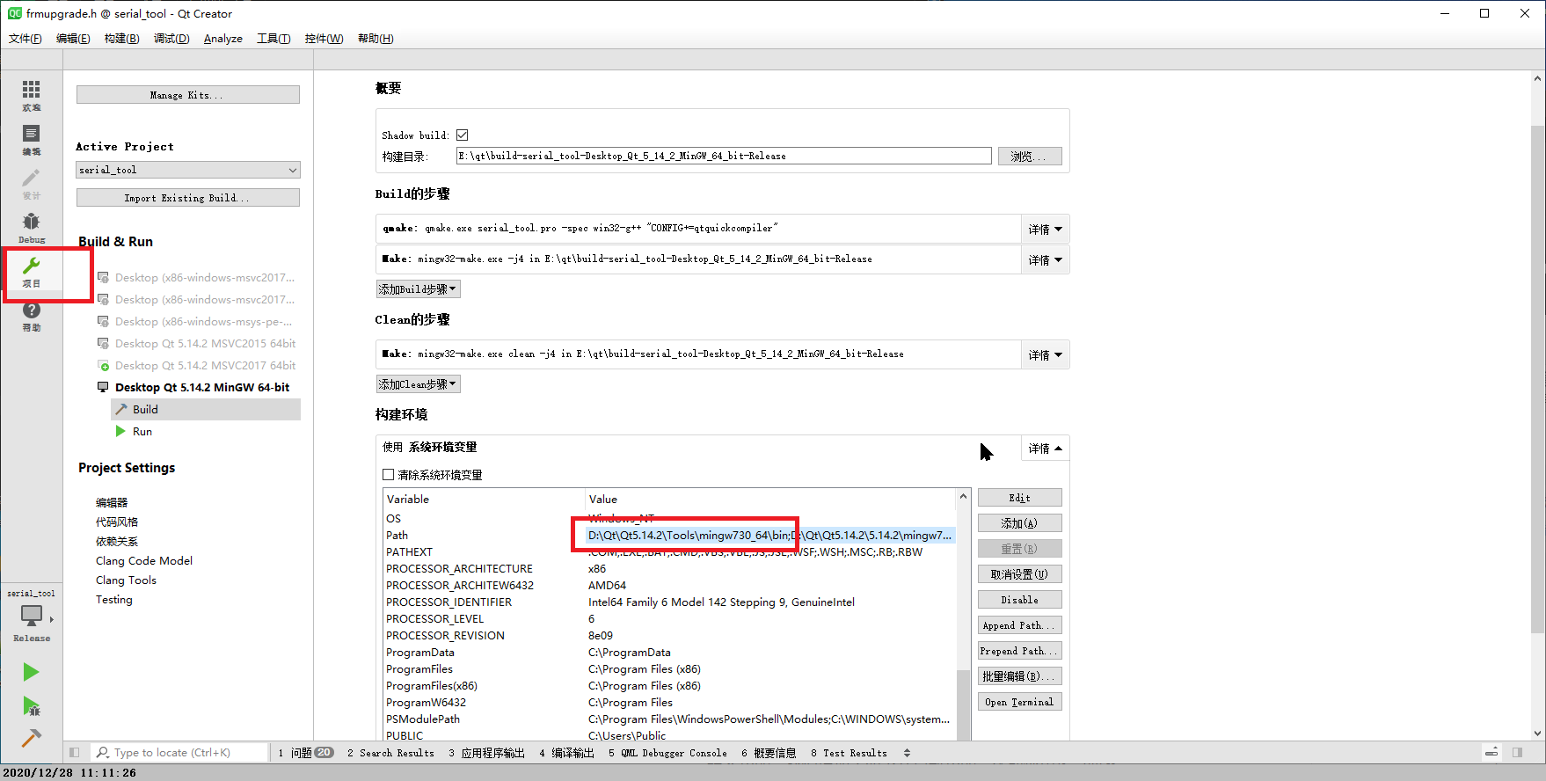Click the Open Terminal button

tap(1020, 701)
